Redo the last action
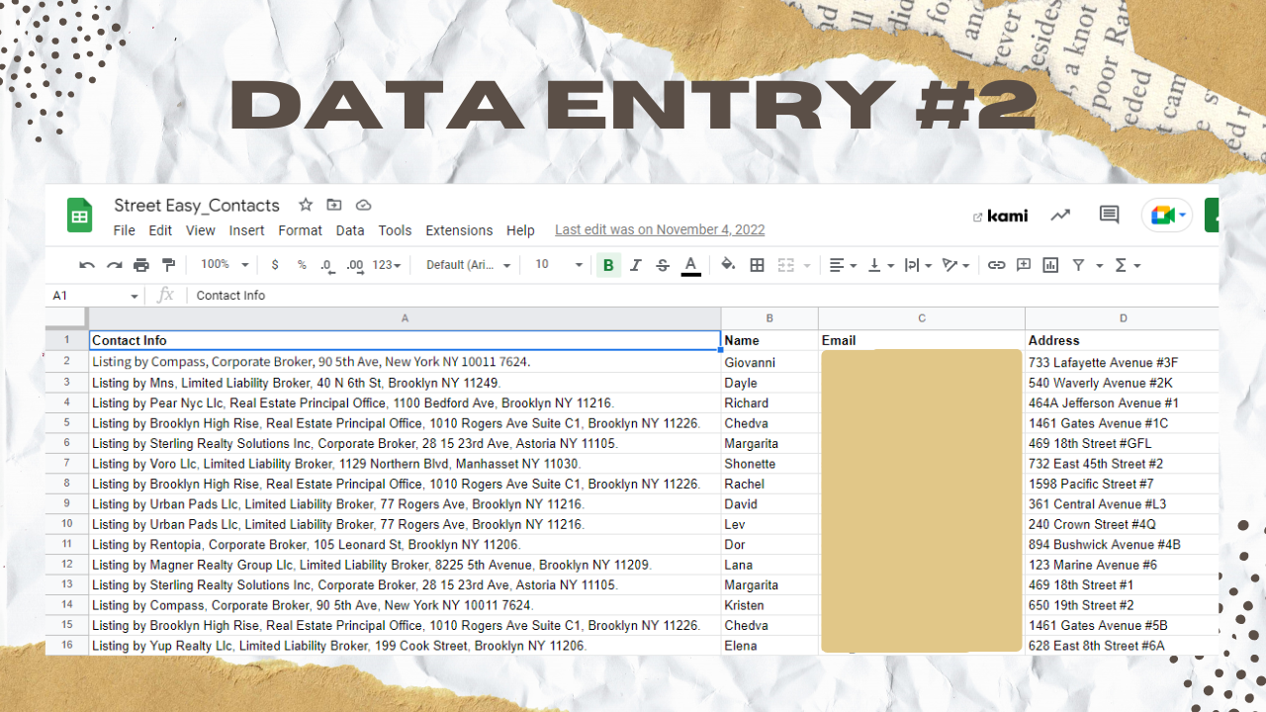This screenshot has height=712, width=1266. coord(114,265)
